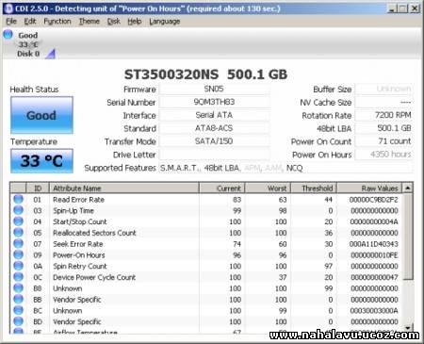This screenshot has height=344, width=424.
Task: Open the Language menu
Action: (165, 22)
